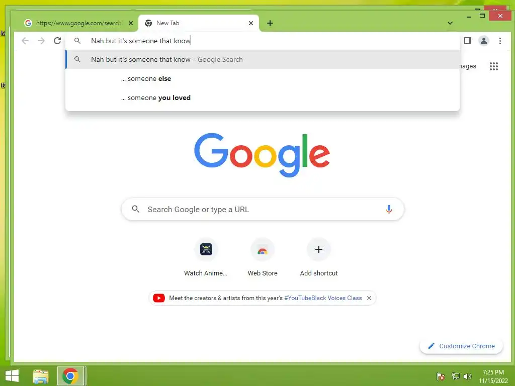Open the Watch Anime shortcut icon
Screen dimensions: 515x386
pyautogui.click(x=206, y=249)
